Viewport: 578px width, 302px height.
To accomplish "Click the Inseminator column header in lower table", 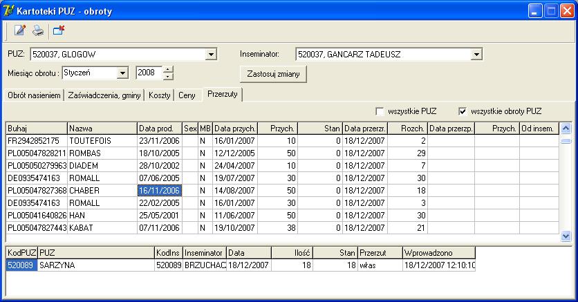I will [x=205, y=253].
